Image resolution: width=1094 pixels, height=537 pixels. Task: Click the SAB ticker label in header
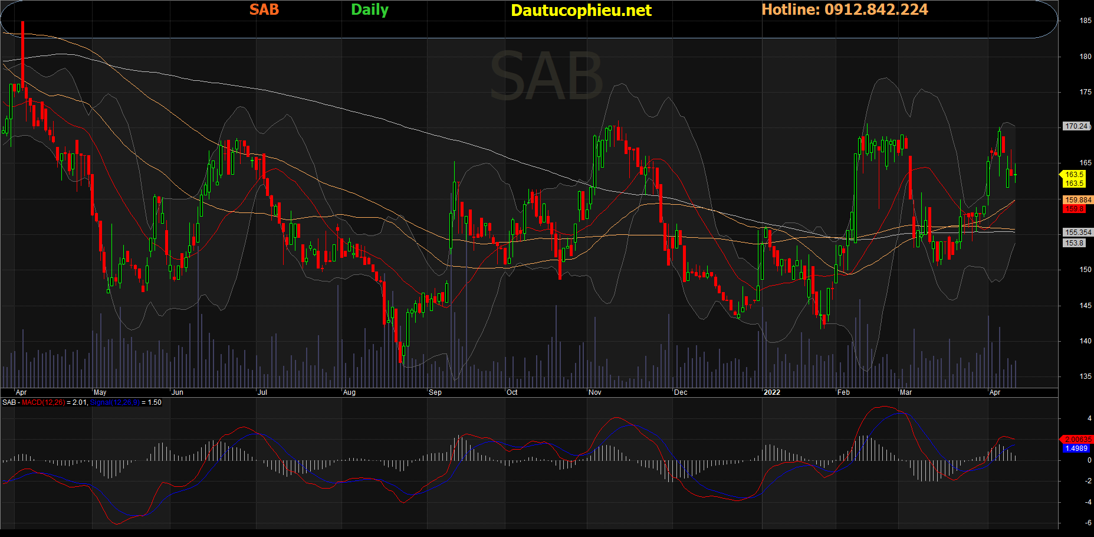264,9
